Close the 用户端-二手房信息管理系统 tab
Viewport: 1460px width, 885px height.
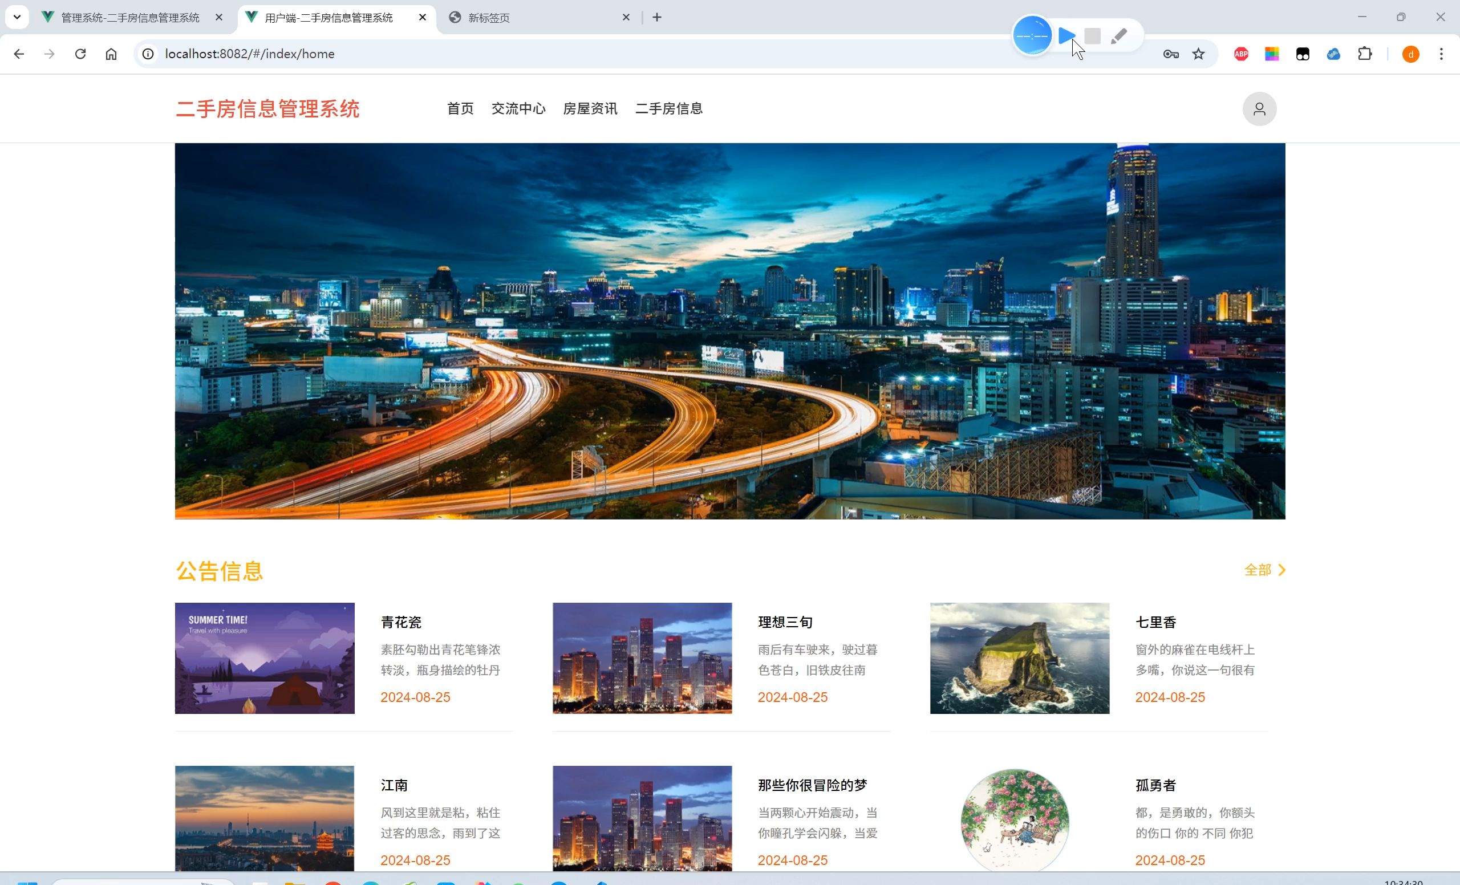tap(423, 17)
